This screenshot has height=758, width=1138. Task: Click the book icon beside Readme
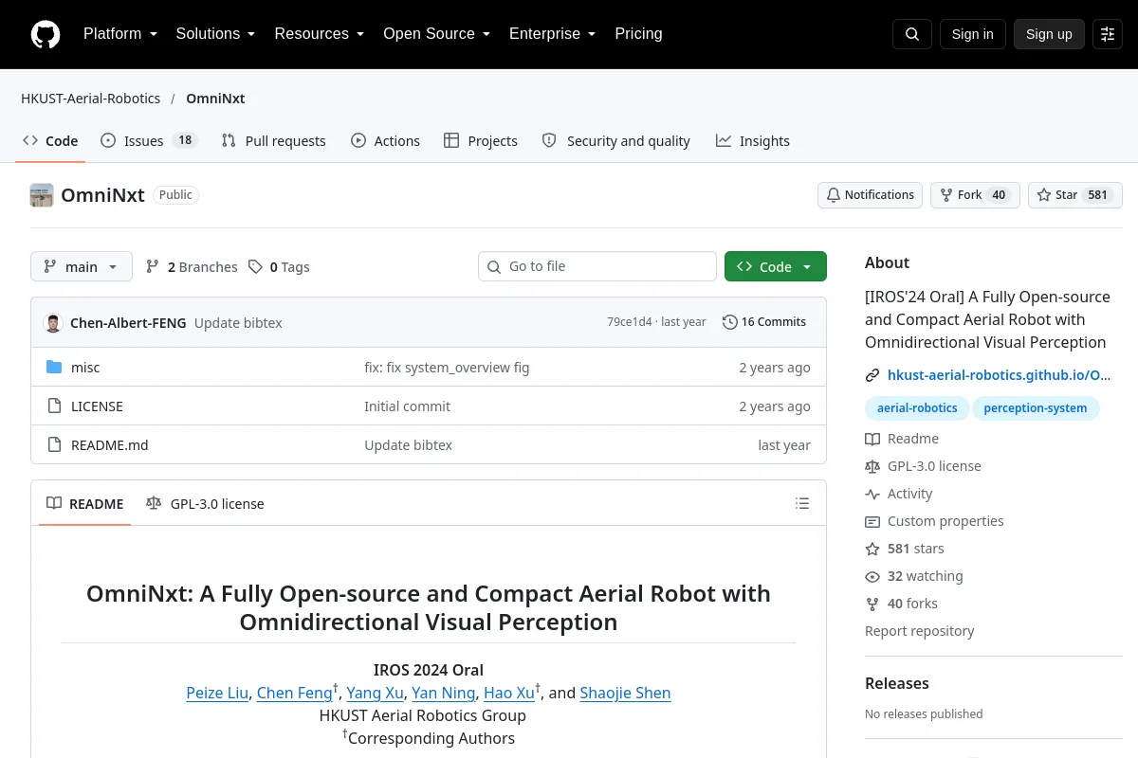(872, 440)
